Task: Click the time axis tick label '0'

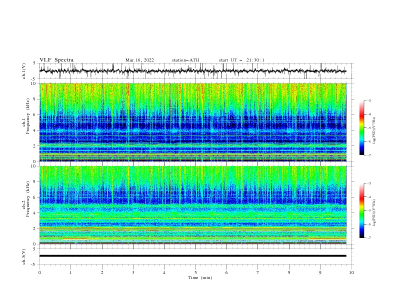Action: [x=39, y=272]
